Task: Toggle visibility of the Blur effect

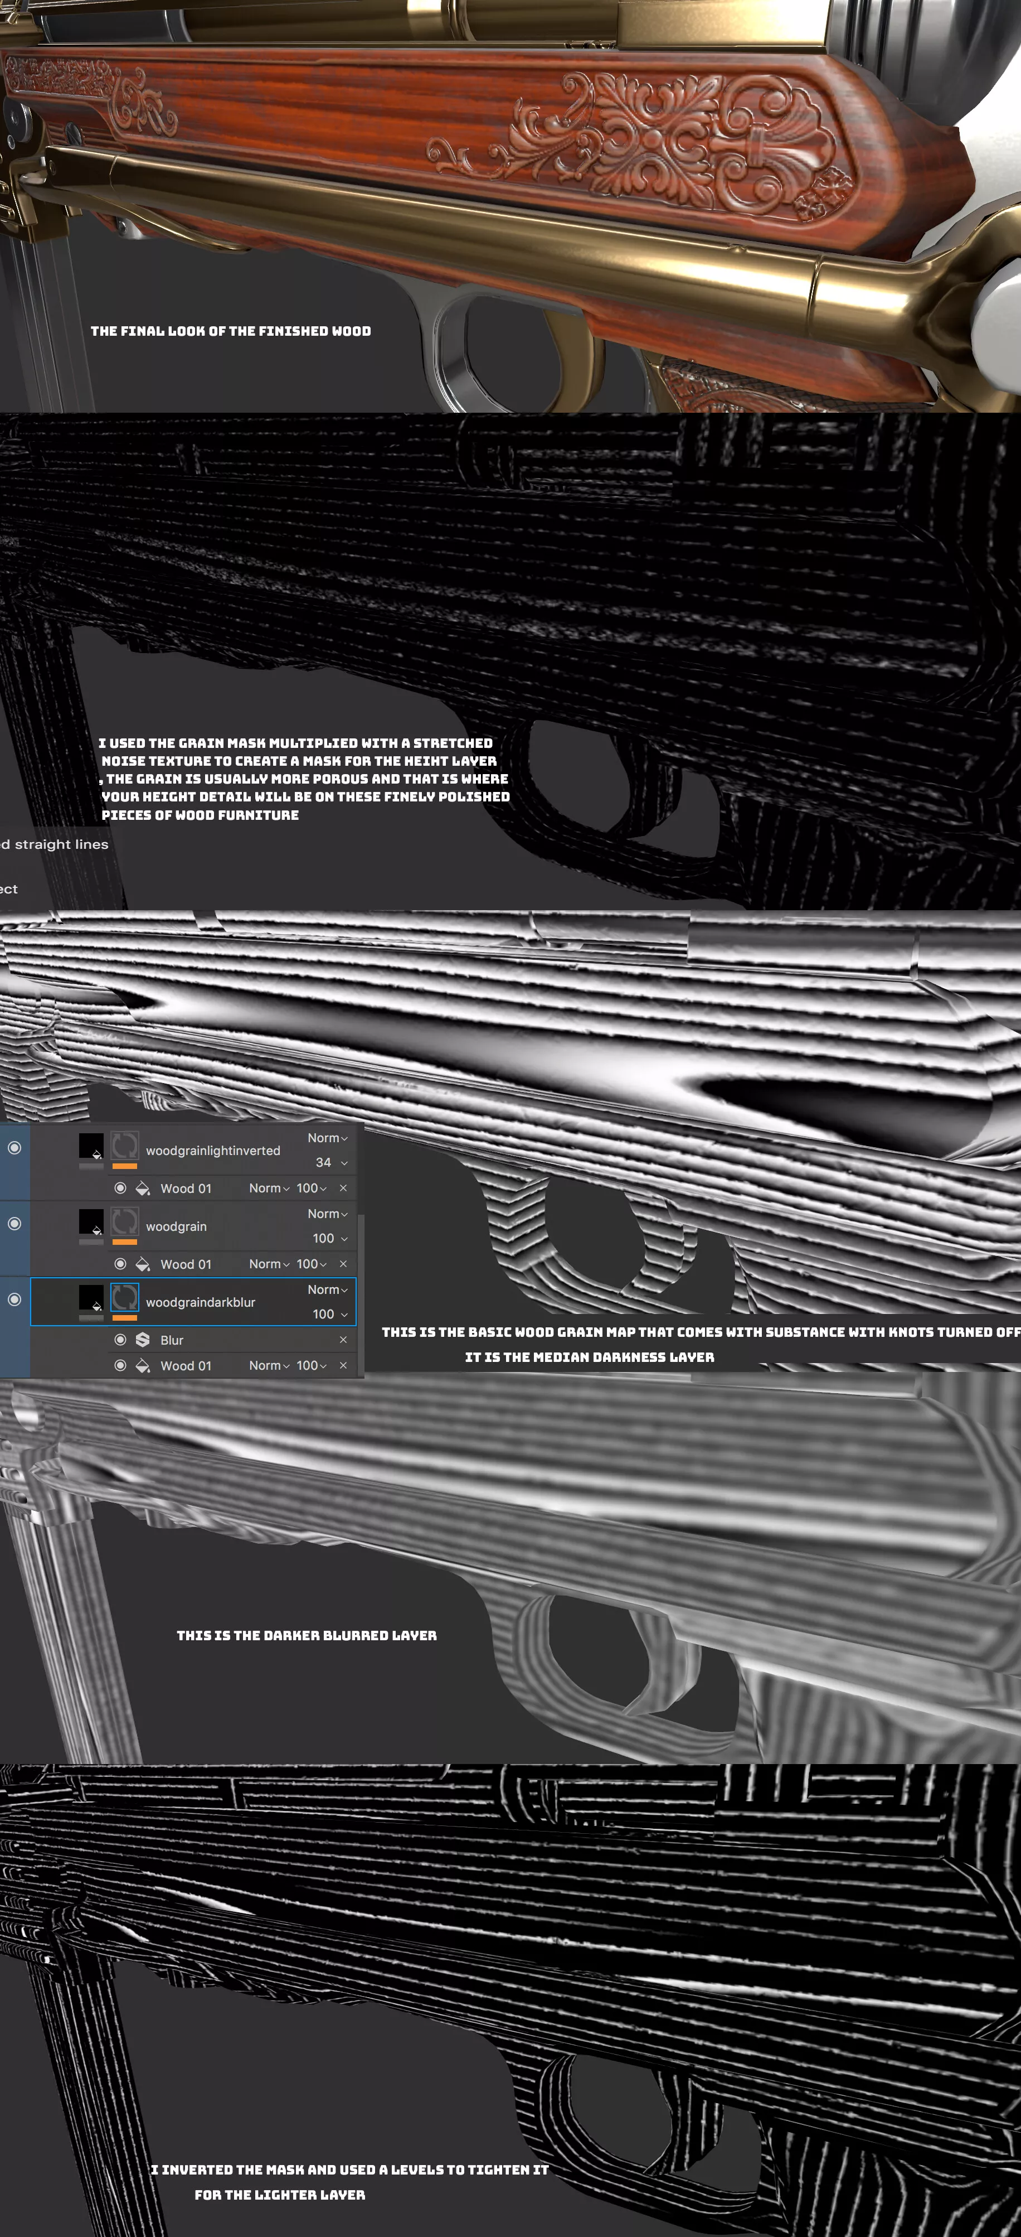Action: pyautogui.click(x=120, y=1340)
